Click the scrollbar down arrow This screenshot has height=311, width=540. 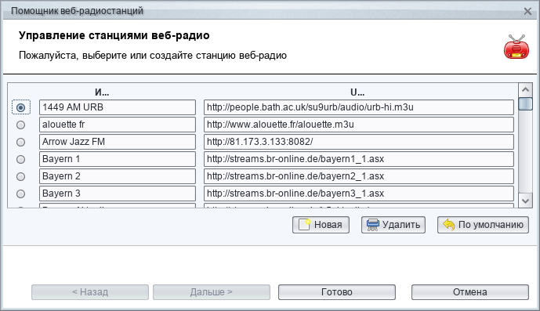pos(526,201)
